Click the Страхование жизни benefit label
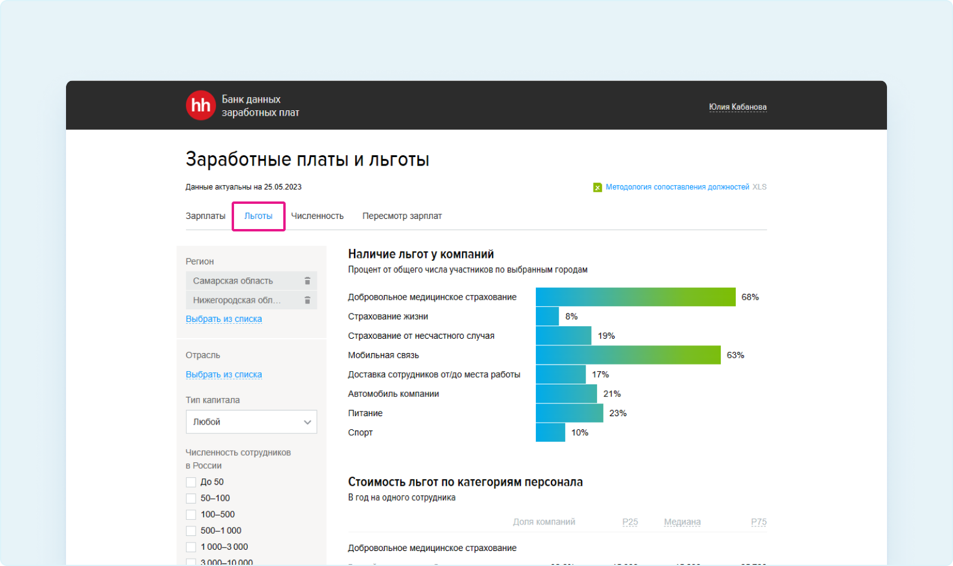Screen dimensions: 953x566 [388, 317]
